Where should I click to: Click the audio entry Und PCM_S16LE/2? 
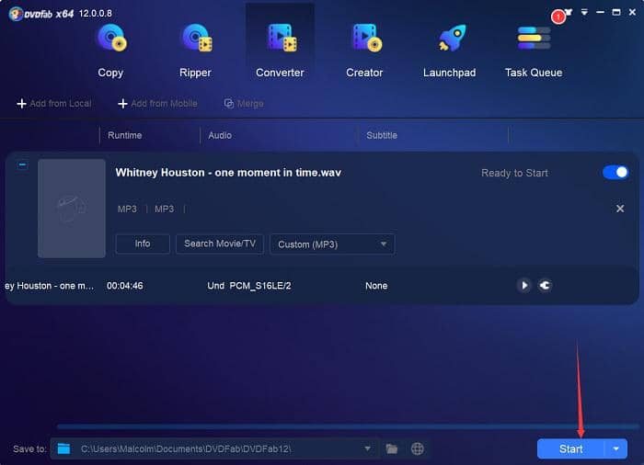tap(249, 286)
